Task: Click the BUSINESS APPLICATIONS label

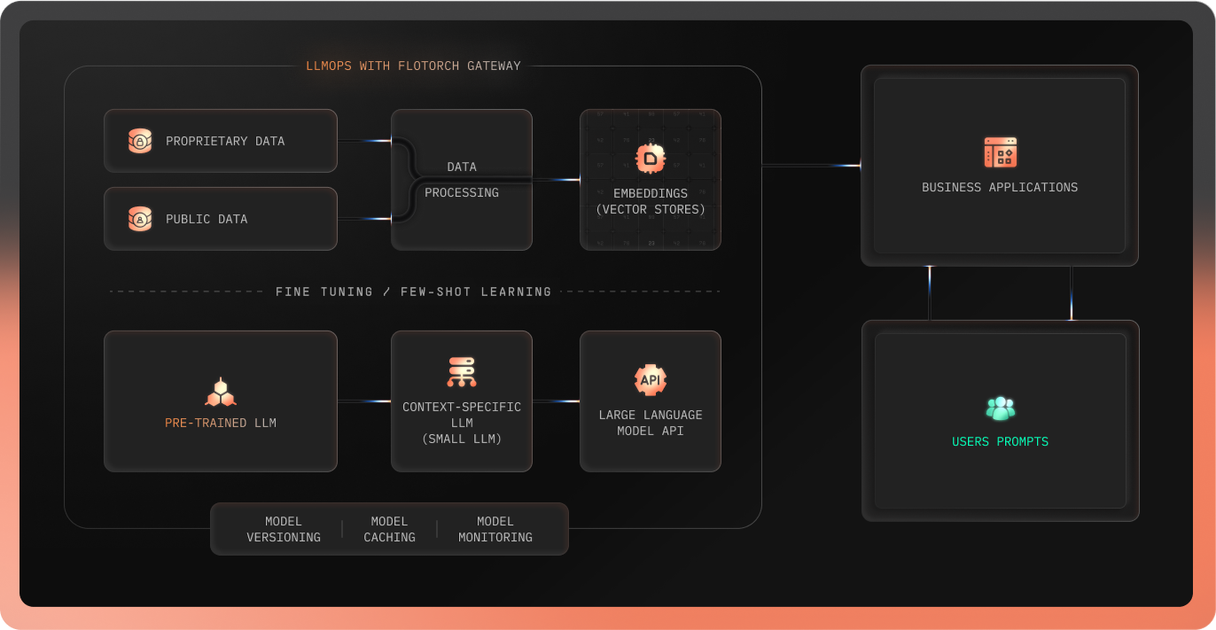Action: pos(1000,187)
